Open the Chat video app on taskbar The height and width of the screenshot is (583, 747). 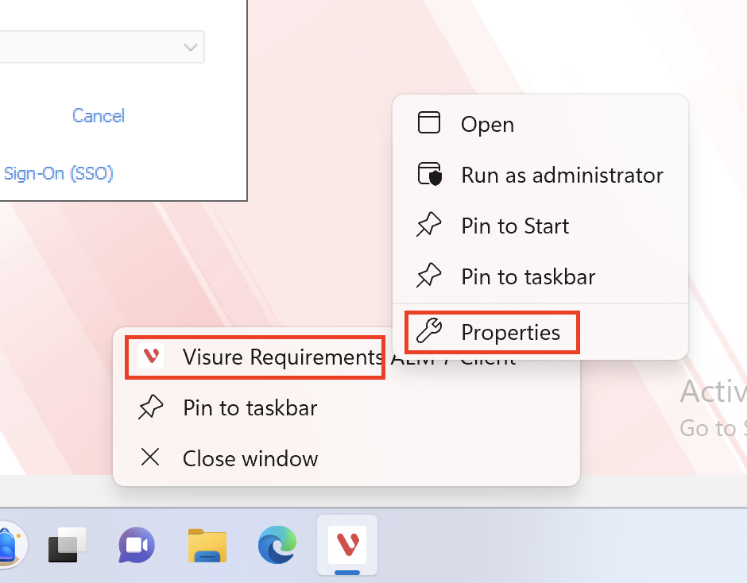coord(137,545)
